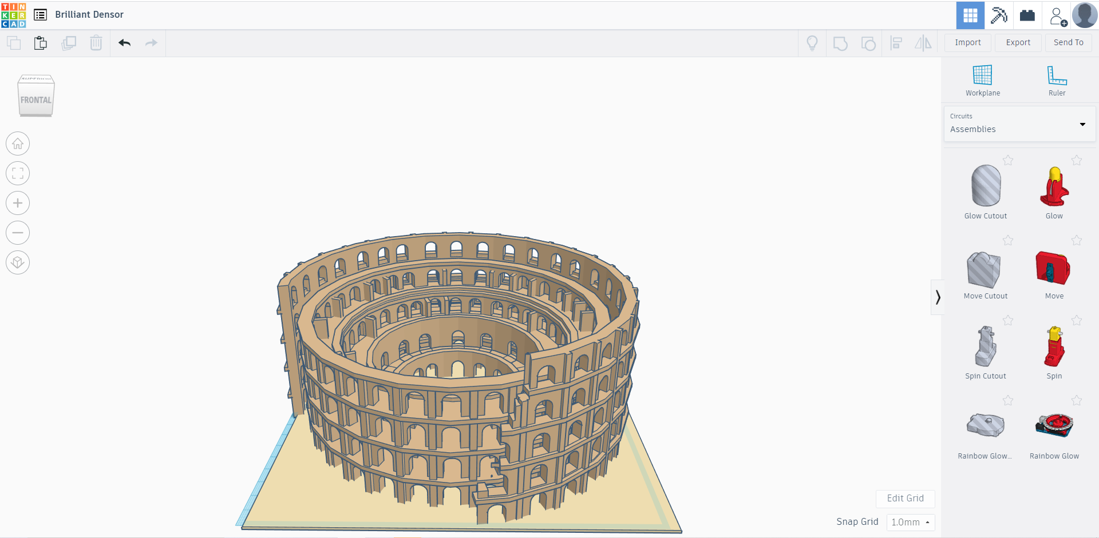
Task: Favorite the Rainbow Glow cutout star
Action: [x=1008, y=401]
